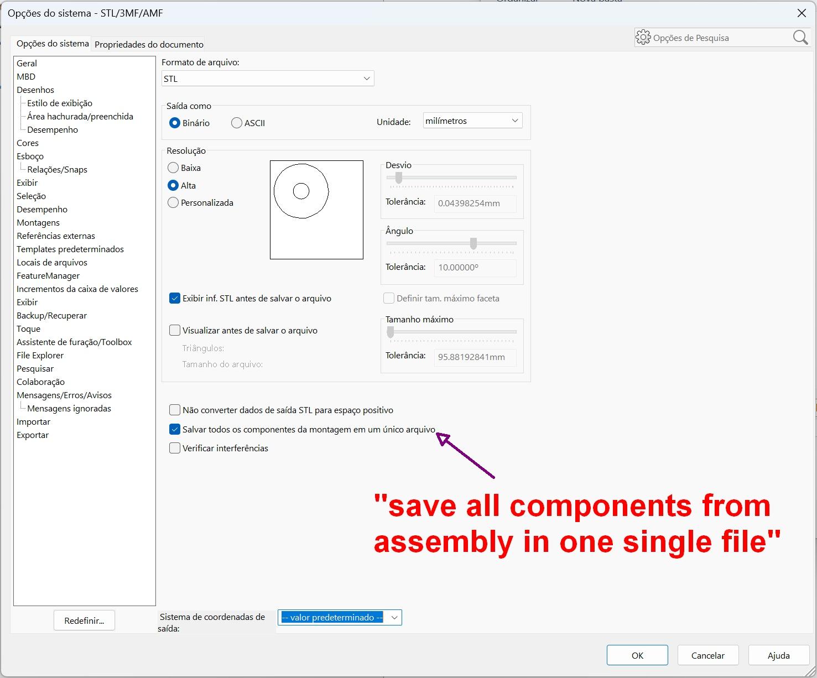
Task: Open the Unidade milímetros dropdown
Action: (x=472, y=121)
